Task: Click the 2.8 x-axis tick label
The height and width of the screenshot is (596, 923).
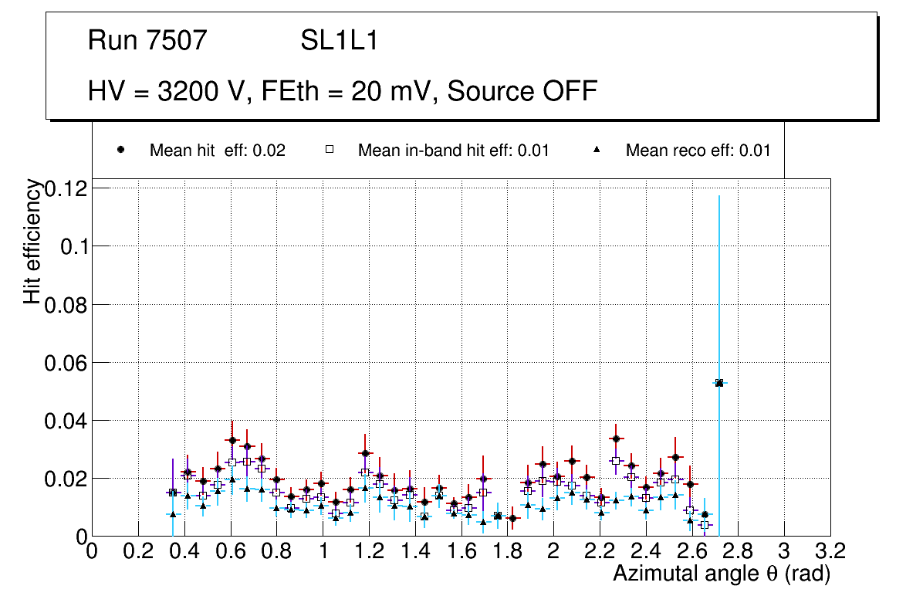Action: 738,550
